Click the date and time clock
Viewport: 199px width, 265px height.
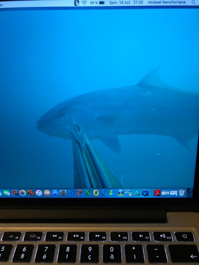(126, 2)
